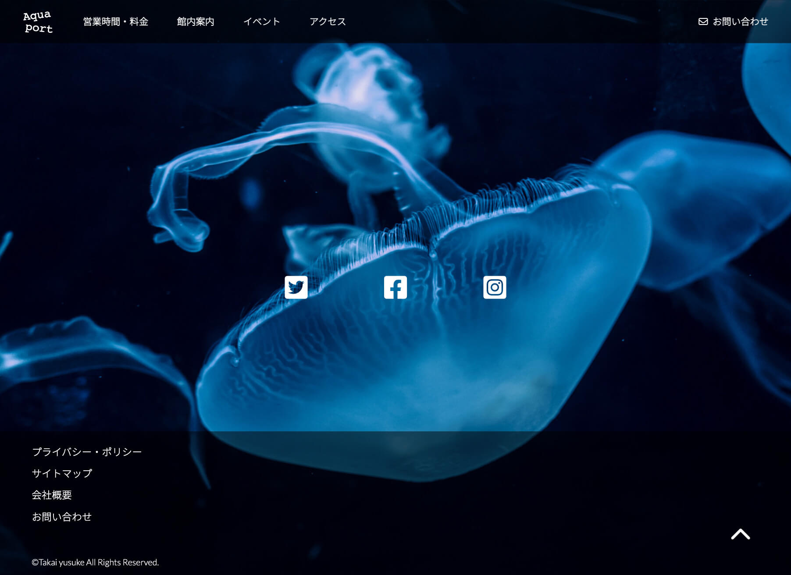Viewport: 791px width, 575px height.
Task: Click the empty header space right of アクセス
Action: coord(504,21)
